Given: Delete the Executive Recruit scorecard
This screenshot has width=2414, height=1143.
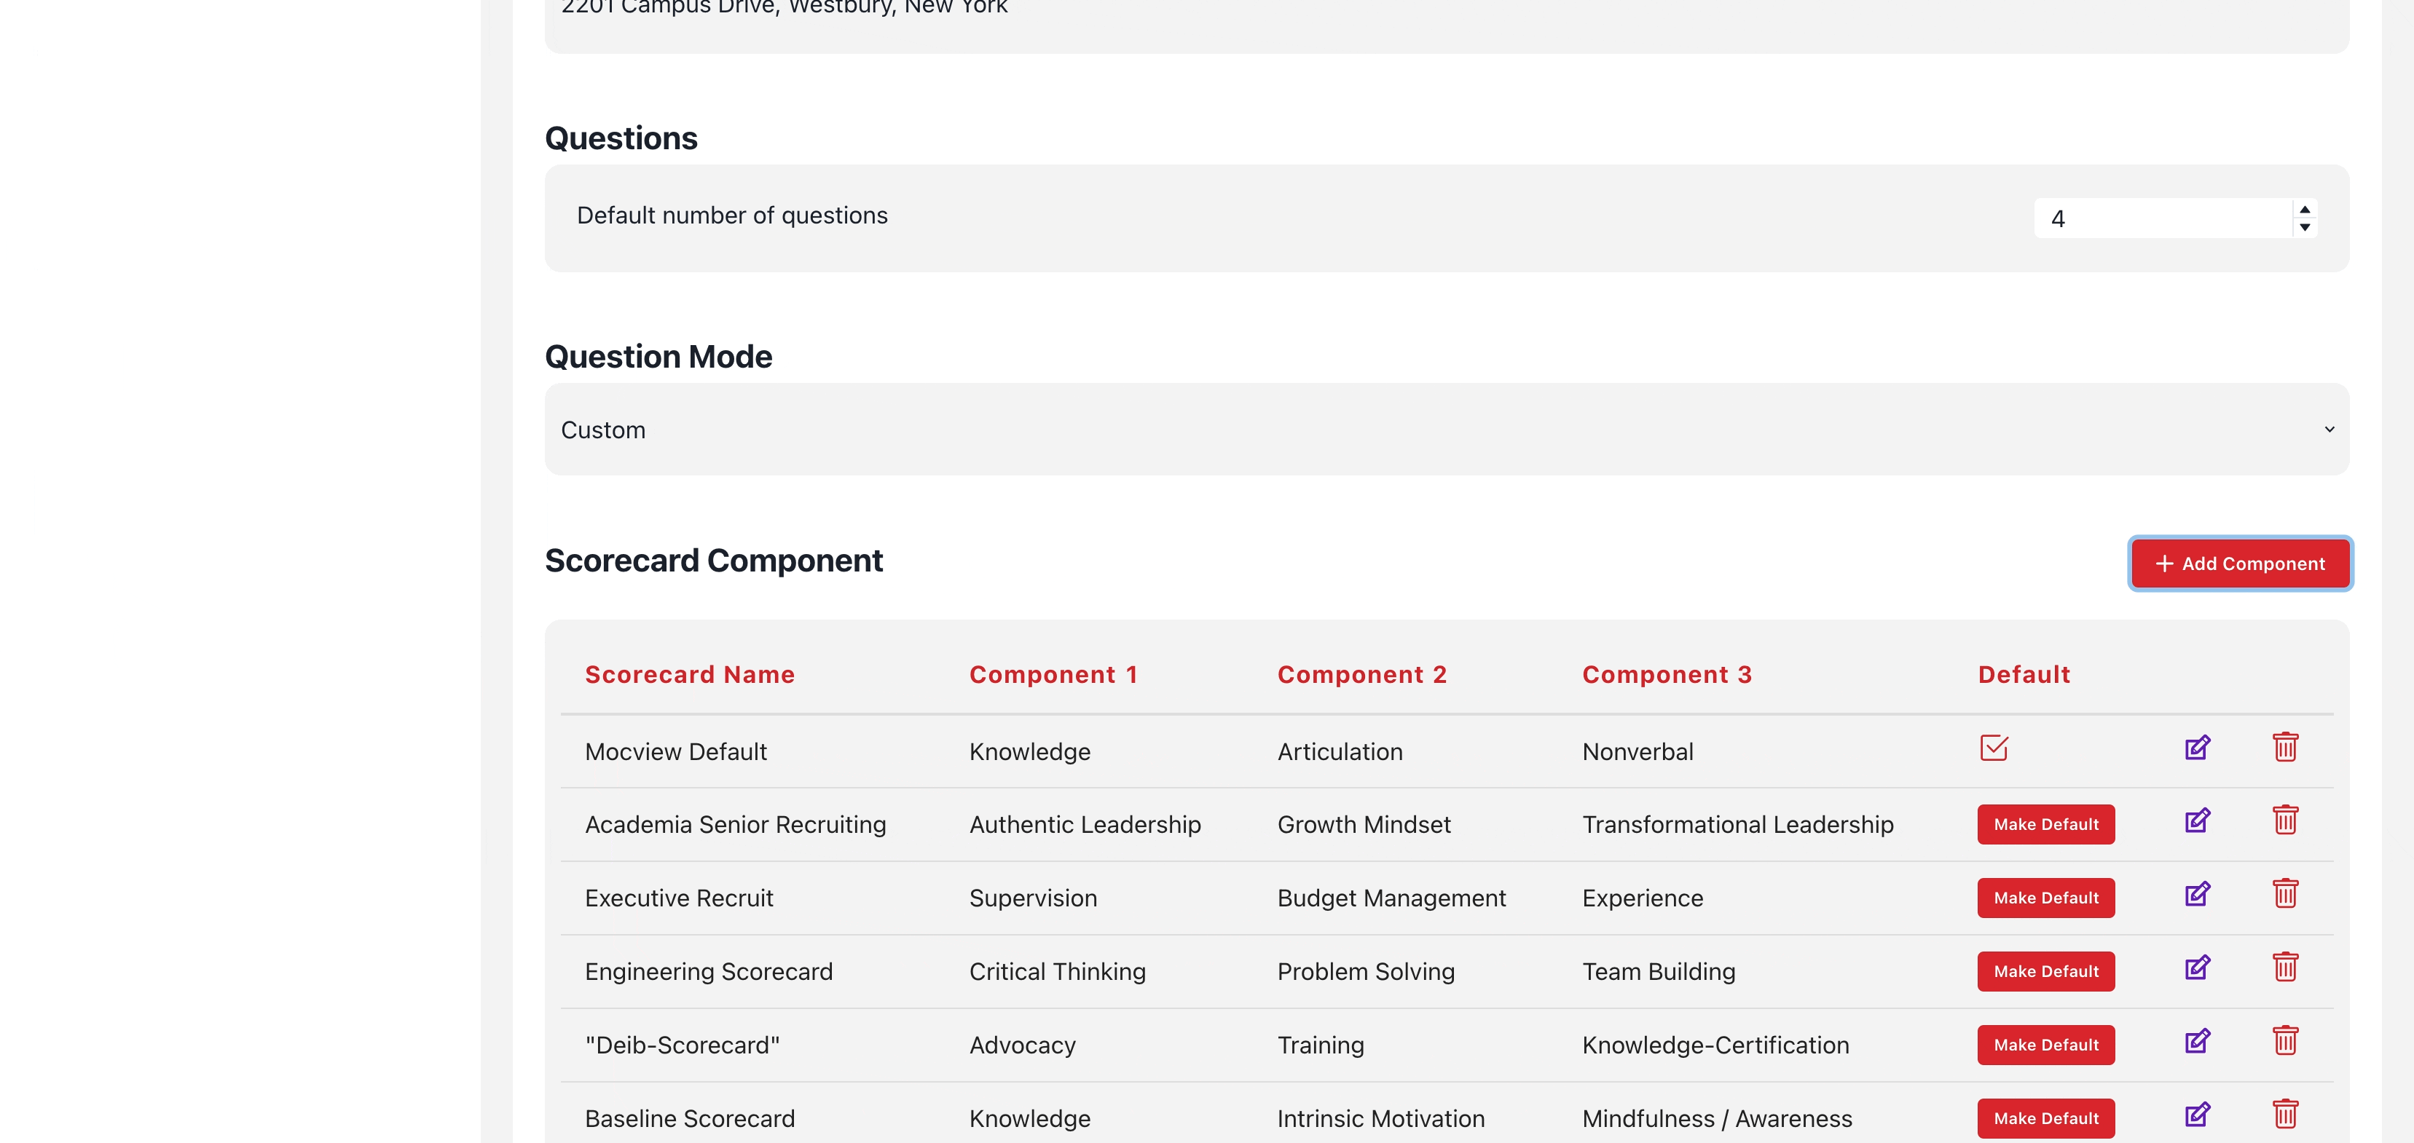Looking at the screenshot, I should (x=2284, y=894).
